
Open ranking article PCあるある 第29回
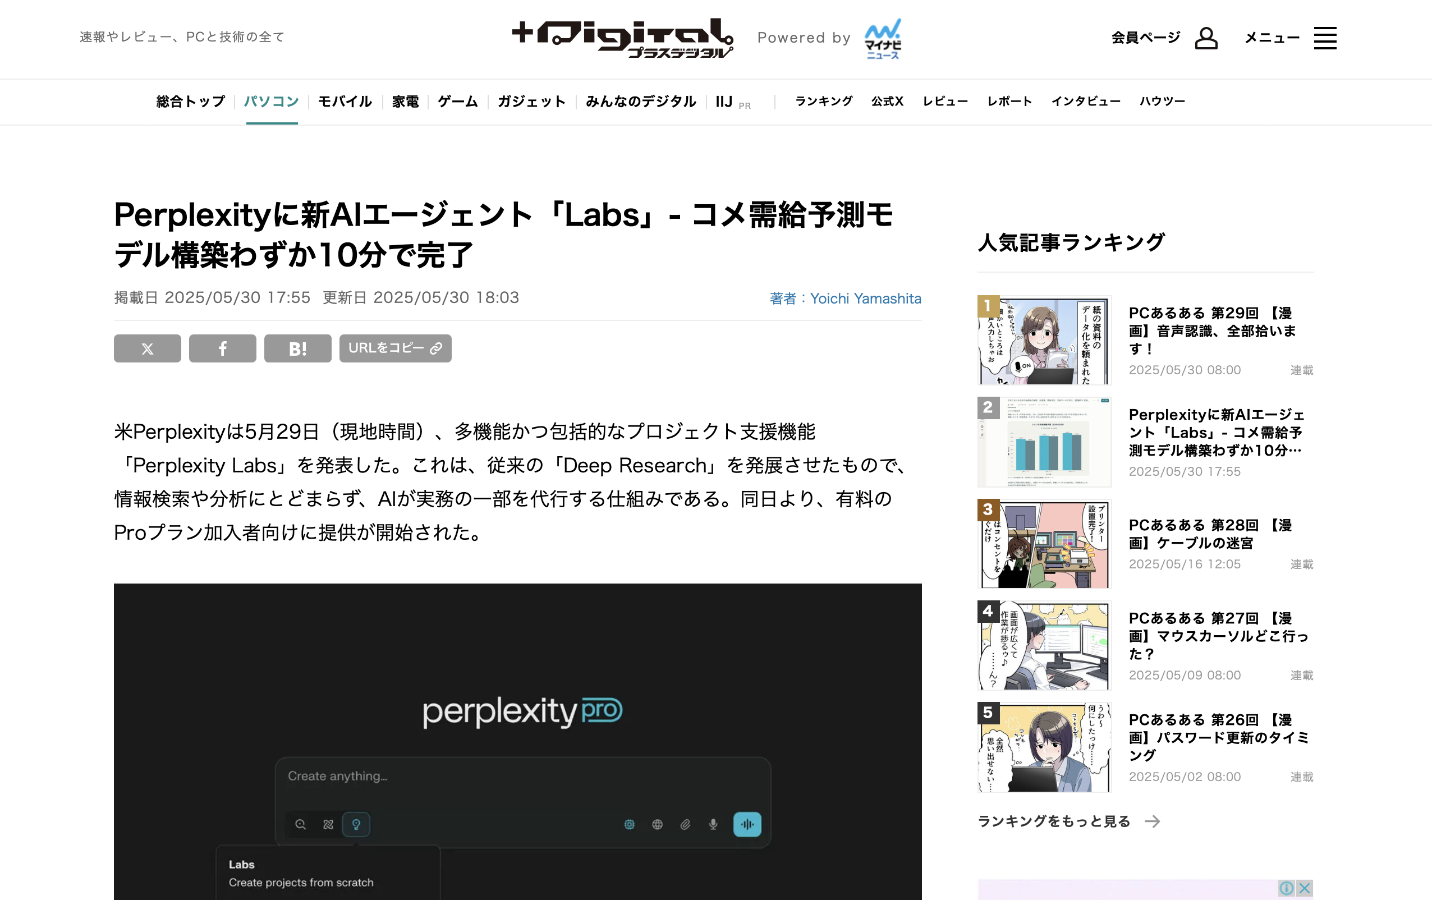click(1213, 330)
